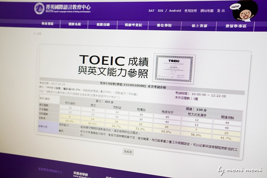The height and width of the screenshot is (178, 267).
Task: Open the 線上資源 navigation tab
Action: click(199, 26)
